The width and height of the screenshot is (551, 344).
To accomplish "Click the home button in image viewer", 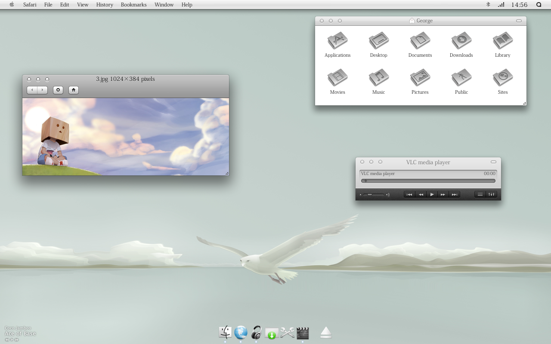I will [74, 90].
